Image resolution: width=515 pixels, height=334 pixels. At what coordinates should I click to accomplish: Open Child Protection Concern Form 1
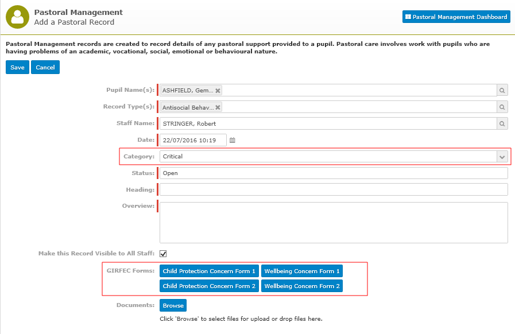[x=209, y=271]
